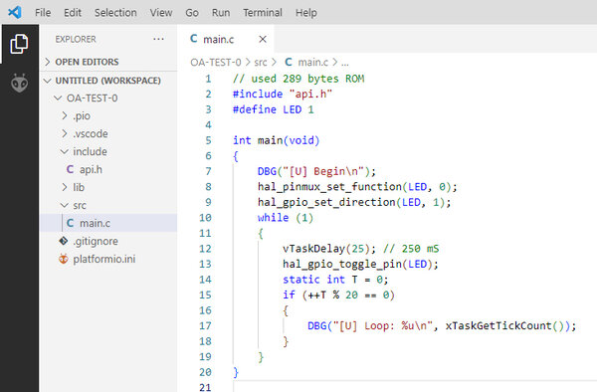597x392 pixels.
Task: Click the git icon beside .gitignore
Action: coord(64,241)
